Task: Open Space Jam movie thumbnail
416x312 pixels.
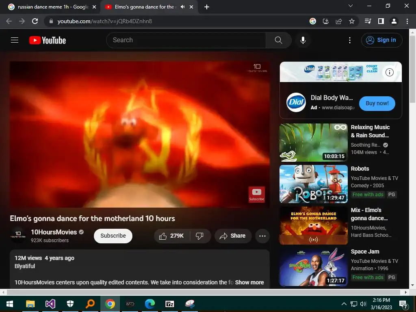Action: coord(314,267)
